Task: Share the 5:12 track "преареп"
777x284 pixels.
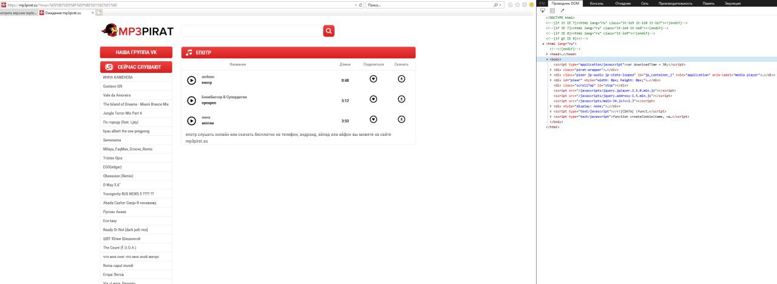Action: (373, 100)
